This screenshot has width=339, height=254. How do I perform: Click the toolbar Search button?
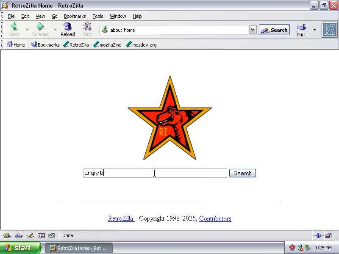(x=274, y=30)
